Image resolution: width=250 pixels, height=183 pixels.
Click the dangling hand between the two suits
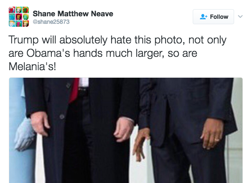pyautogui.click(x=141, y=144)
